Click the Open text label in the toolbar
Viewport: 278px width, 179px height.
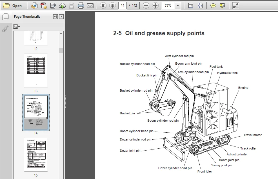[17, 6]
